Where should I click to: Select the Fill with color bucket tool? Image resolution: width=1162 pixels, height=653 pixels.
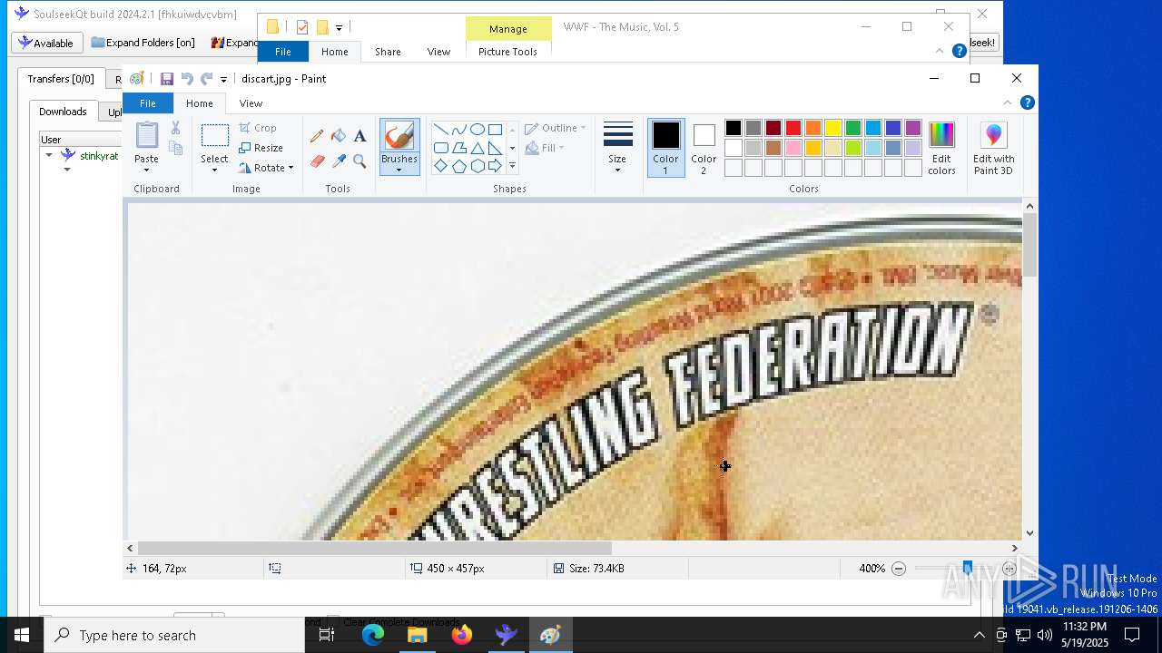pos(339,136)
